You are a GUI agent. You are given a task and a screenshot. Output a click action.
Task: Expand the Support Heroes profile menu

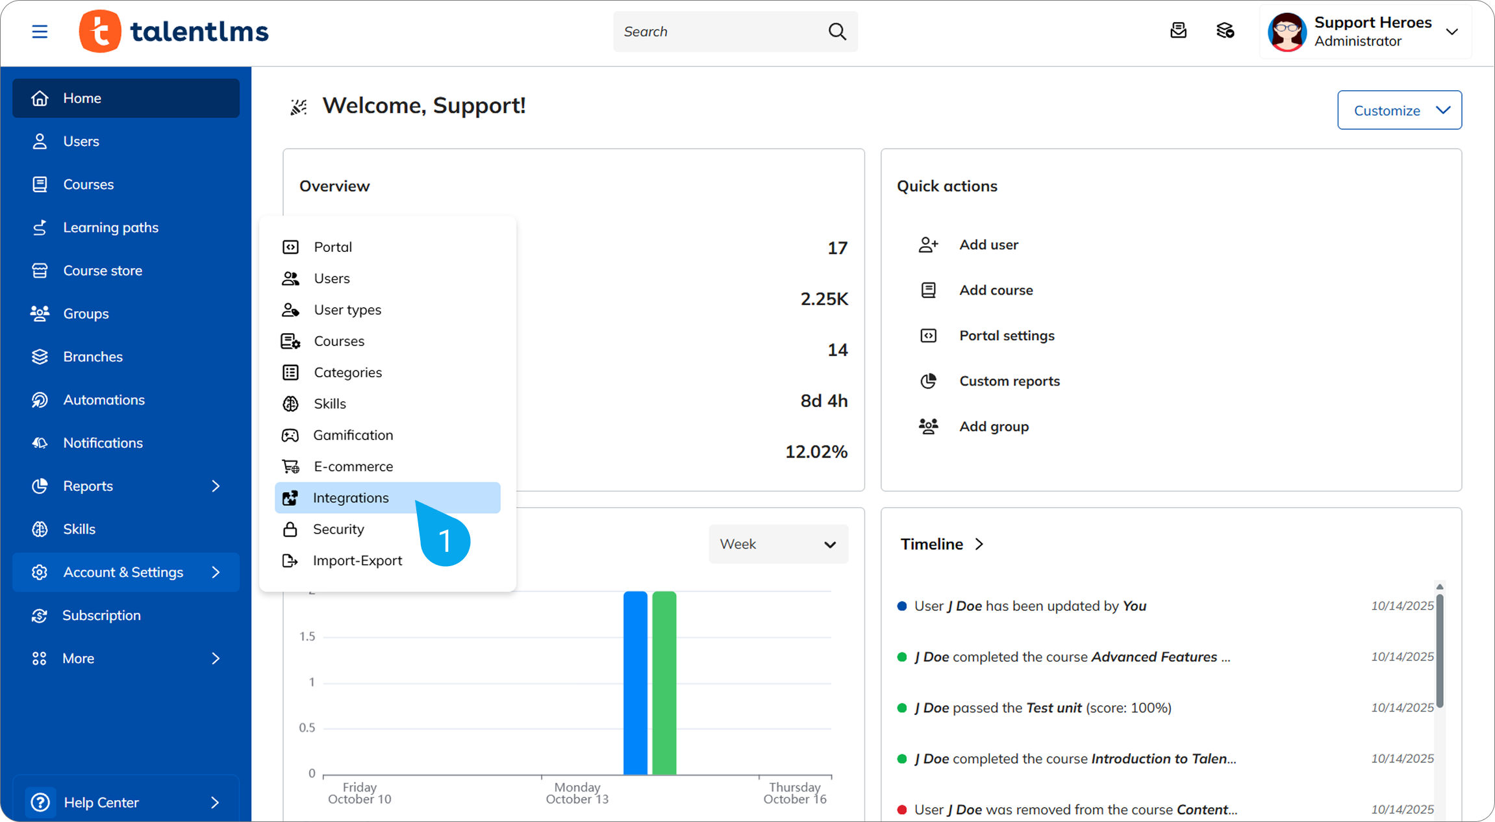[1452, 31]
